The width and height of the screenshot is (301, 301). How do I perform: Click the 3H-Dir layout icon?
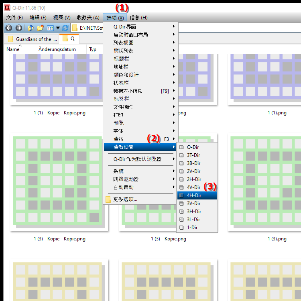point(181,212)
